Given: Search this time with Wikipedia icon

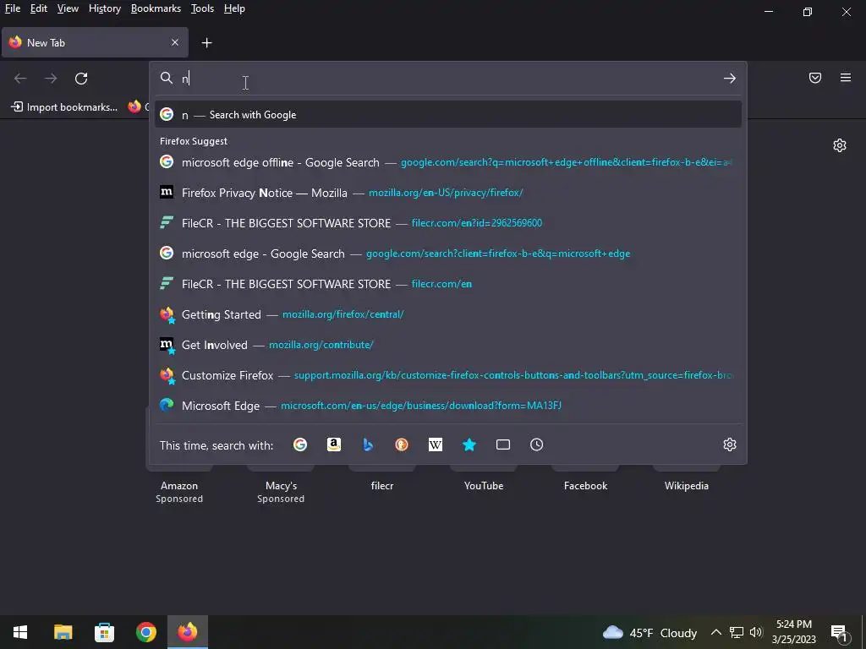Looking at the screenshot, I should coord(436,444).
